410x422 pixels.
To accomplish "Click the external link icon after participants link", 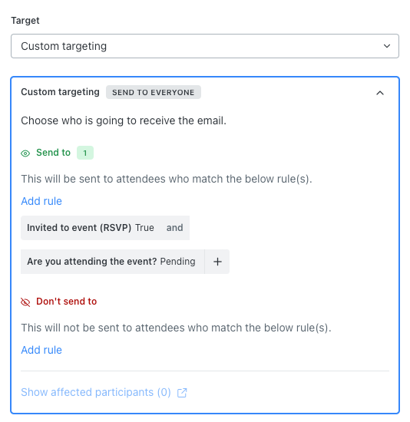I will coord(182,393).
